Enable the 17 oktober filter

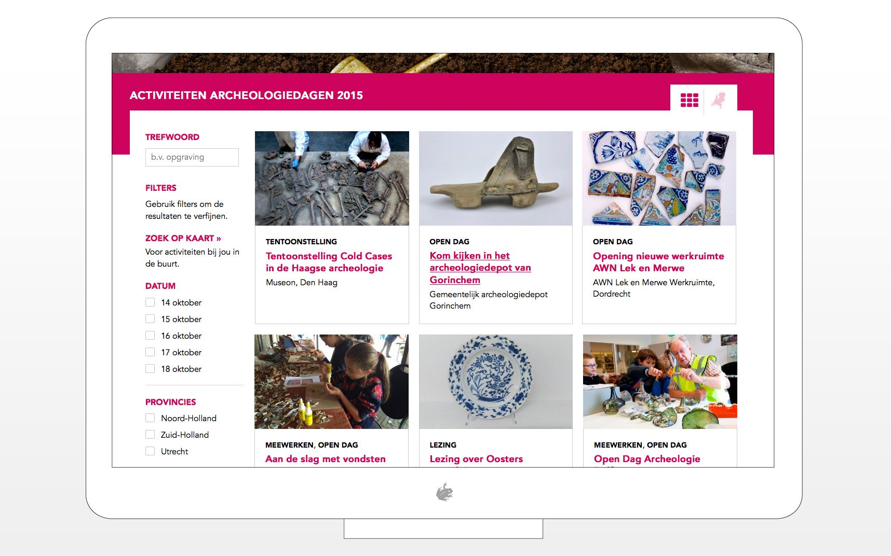click(150, 352)
